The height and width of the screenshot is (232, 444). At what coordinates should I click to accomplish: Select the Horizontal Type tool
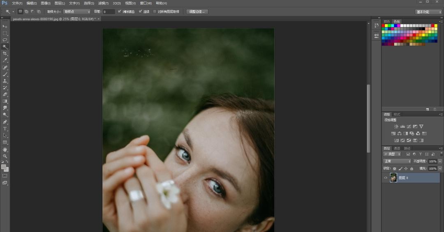coord(5,129)
